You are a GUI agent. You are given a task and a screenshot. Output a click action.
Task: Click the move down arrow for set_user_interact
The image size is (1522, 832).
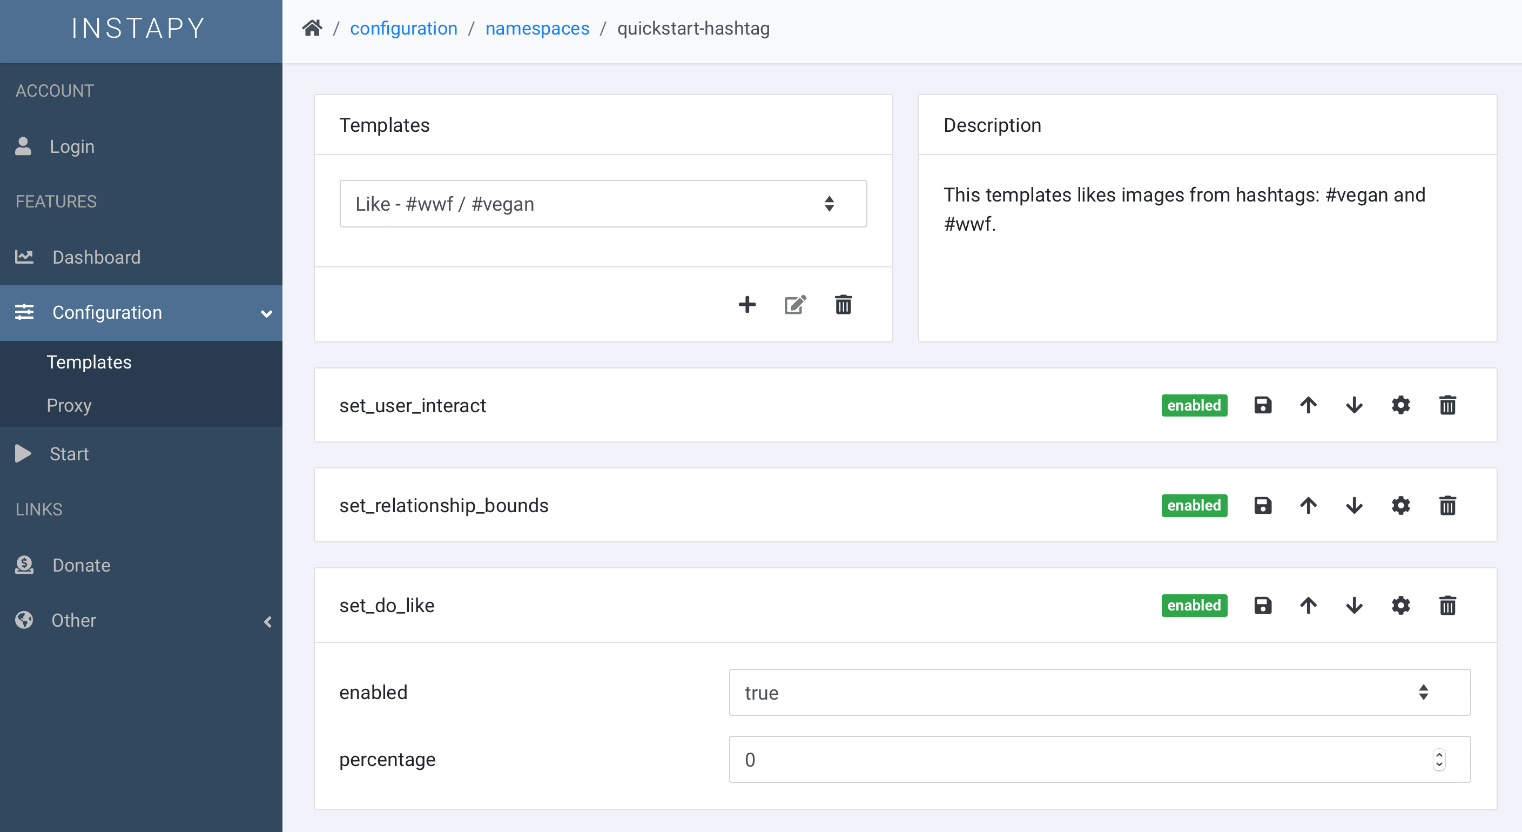click(1354, 405)
